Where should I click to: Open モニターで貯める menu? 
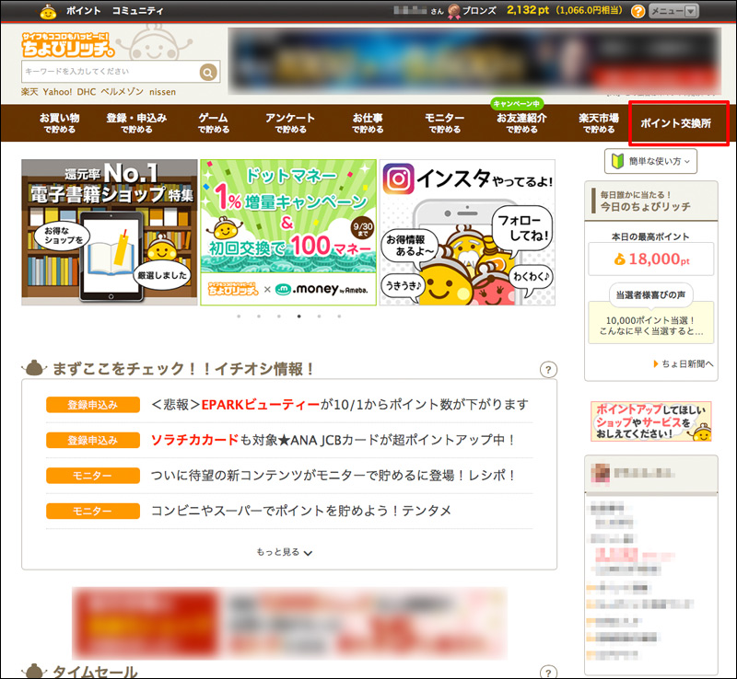click(445, 123)
